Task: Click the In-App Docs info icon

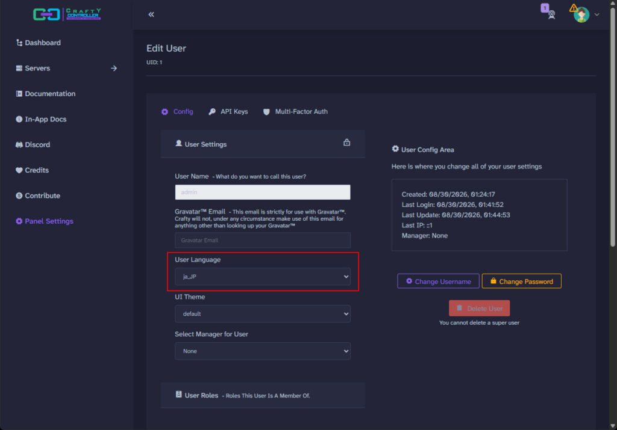Action: point(19,119)
